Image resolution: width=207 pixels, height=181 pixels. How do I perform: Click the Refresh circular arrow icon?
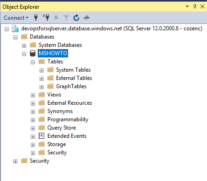(76, 17)
